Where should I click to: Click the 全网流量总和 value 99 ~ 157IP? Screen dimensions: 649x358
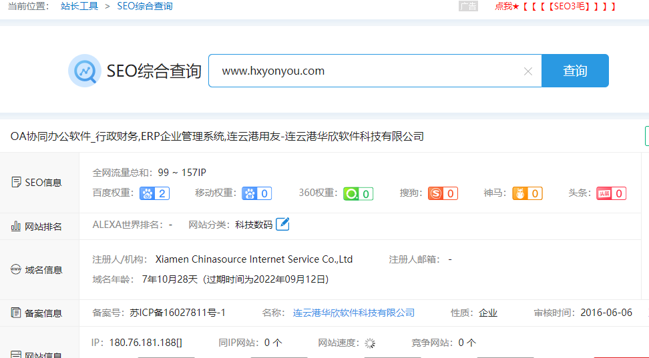182,173
